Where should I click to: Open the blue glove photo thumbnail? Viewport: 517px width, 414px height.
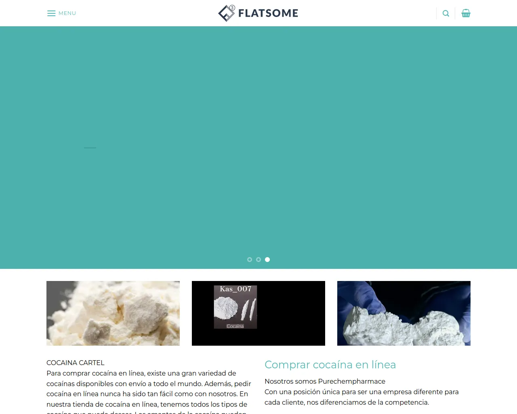click(404, 313)
